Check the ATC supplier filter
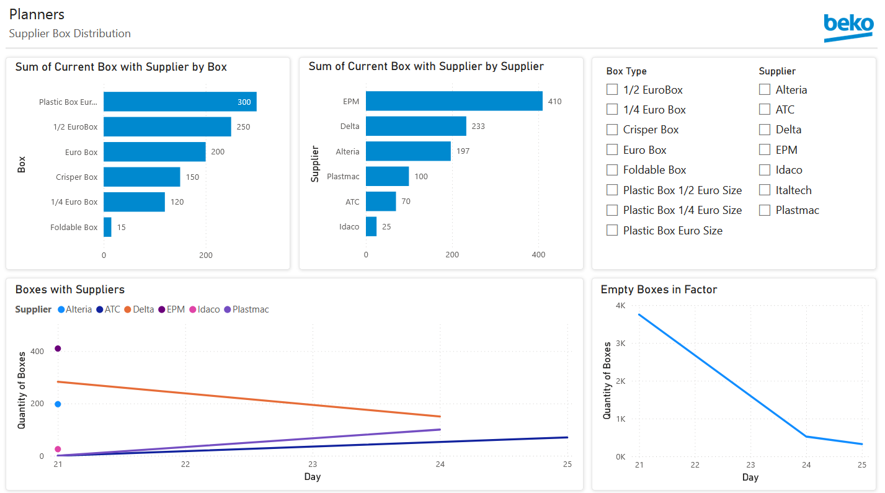Image resolution: width=885 pixels, height=493 pixels. click(x=765, y=110)
